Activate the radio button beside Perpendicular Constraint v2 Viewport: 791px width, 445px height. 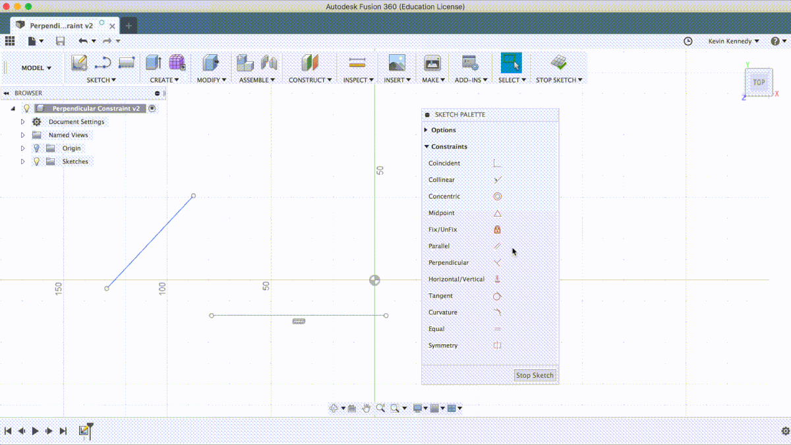(x=152, y=108)
